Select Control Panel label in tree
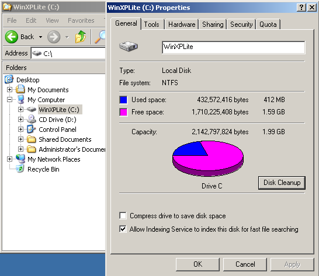 [x=57, y=130]
